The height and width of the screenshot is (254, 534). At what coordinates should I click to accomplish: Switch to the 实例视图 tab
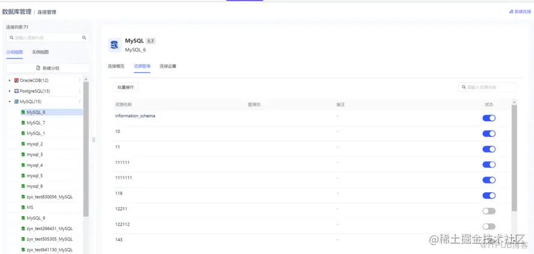point(40,52)
